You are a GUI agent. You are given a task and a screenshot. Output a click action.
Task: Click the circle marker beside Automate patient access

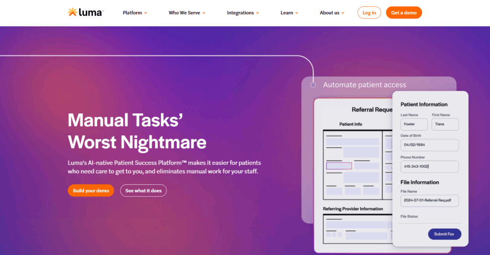[313, 85]
